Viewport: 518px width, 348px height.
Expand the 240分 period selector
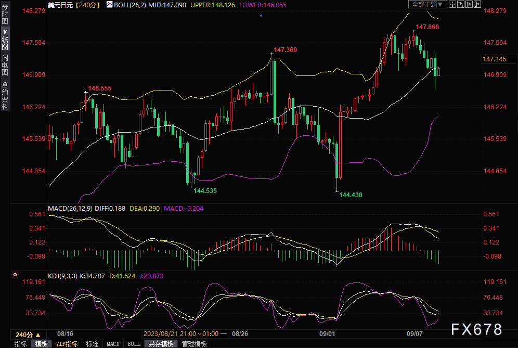(29, 334)
